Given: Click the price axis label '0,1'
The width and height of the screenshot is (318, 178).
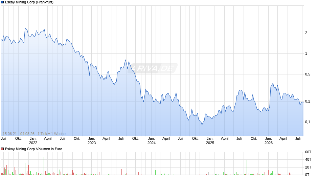Looking at the screenshot, I should 308,122.
